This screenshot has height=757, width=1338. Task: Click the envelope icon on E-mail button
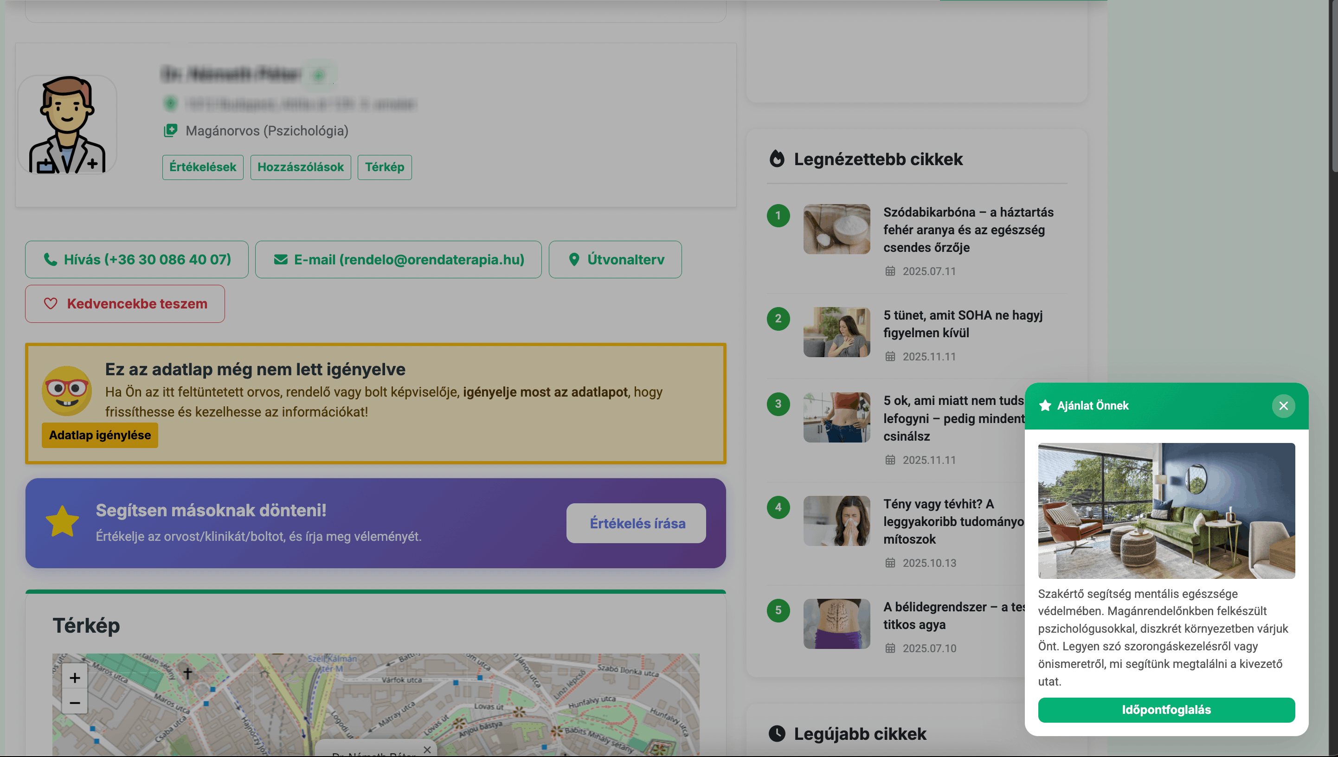[281, 259]
